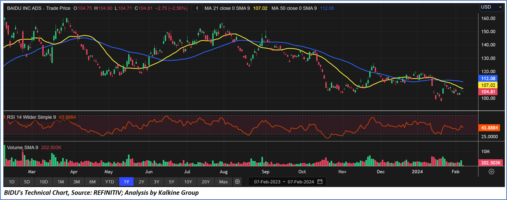The image size is (507, 200).
Task: Click the Jul label on time axis
Action: 187,172
